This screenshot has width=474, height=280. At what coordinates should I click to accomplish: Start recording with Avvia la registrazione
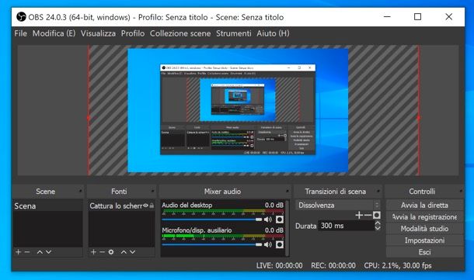pyautogui.click(x=424, y=217)
